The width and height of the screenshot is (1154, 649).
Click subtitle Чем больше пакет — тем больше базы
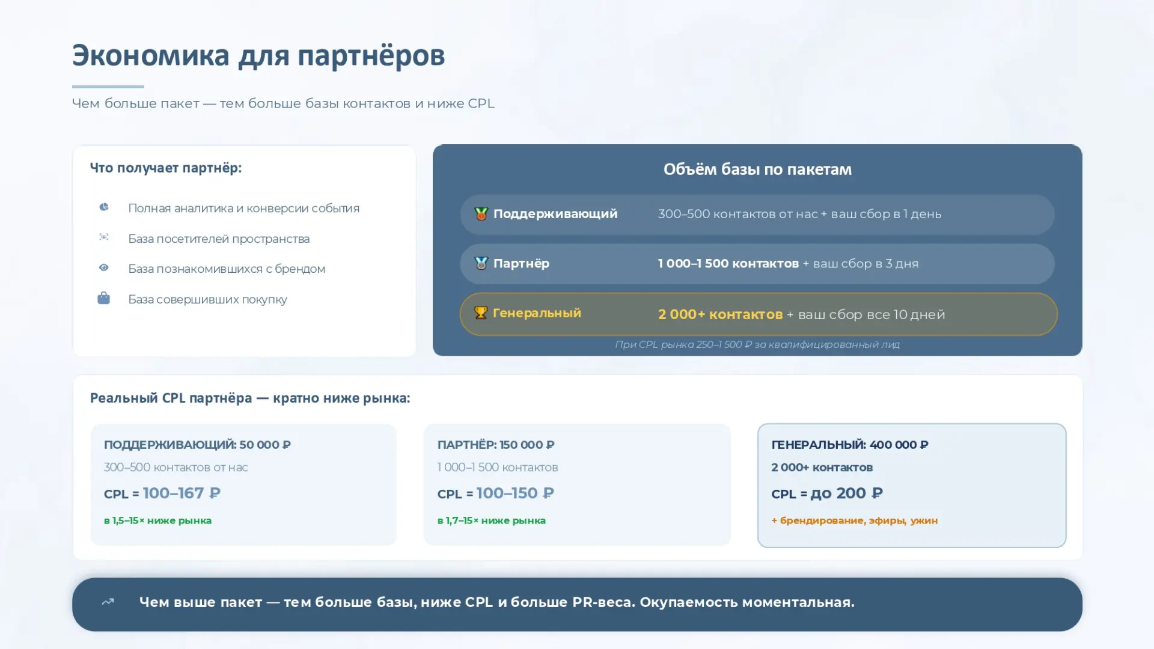coord(283,103)
